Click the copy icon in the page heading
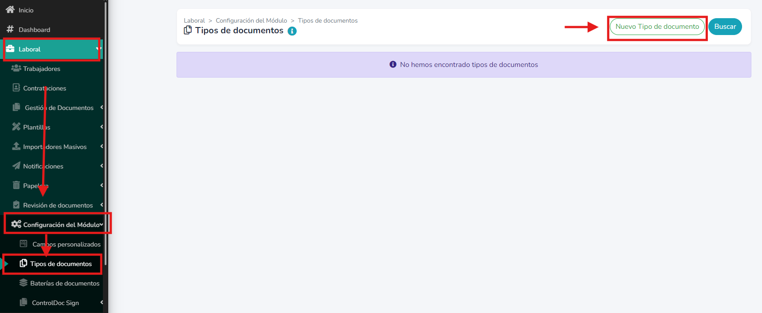762x313 pixels. click(x=188, y=30)
